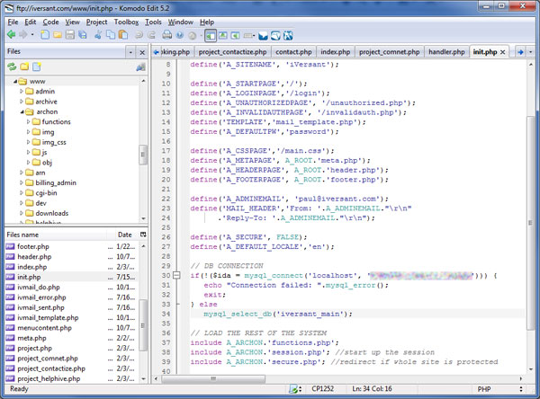Viewport: 540px width, 399px height.
Task: Click the dark blue mail-style toolbar icon
Action: click(263, 35)
